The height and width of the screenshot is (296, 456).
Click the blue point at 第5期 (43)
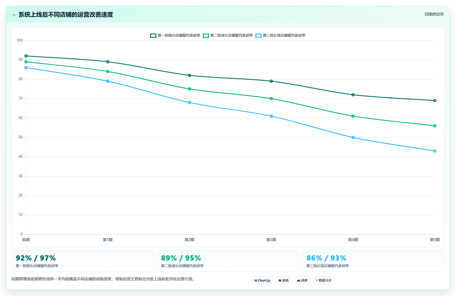click(435, 151)
